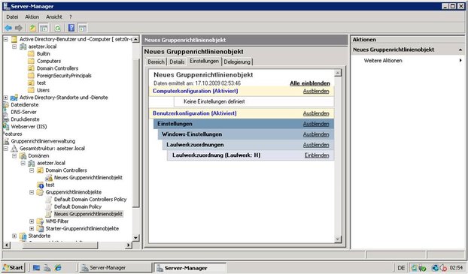The image size is (468, 274).
Task: Select the Users folder
Action: (x=43, y=90)
